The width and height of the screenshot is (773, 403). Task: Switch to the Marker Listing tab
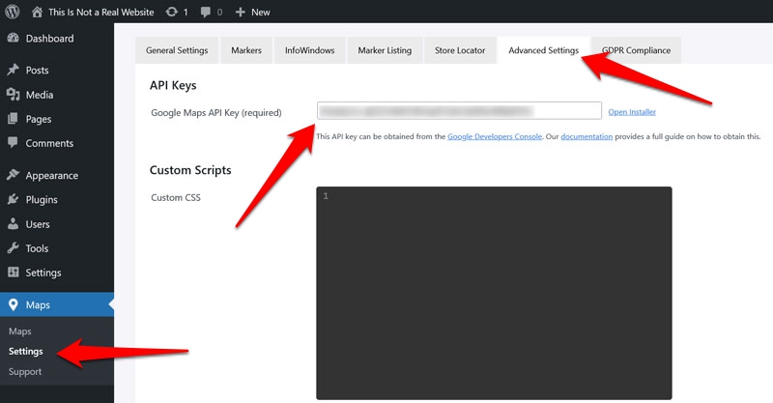tap(385, 50)
